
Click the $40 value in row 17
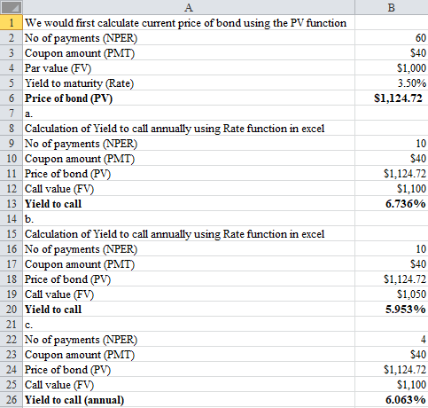tap(392, 263)
